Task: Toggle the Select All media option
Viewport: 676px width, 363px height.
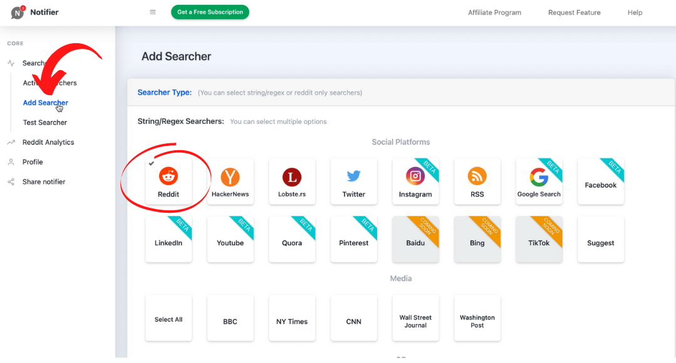Action: [168, 319]
